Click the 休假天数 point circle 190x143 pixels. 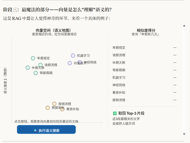28,68
